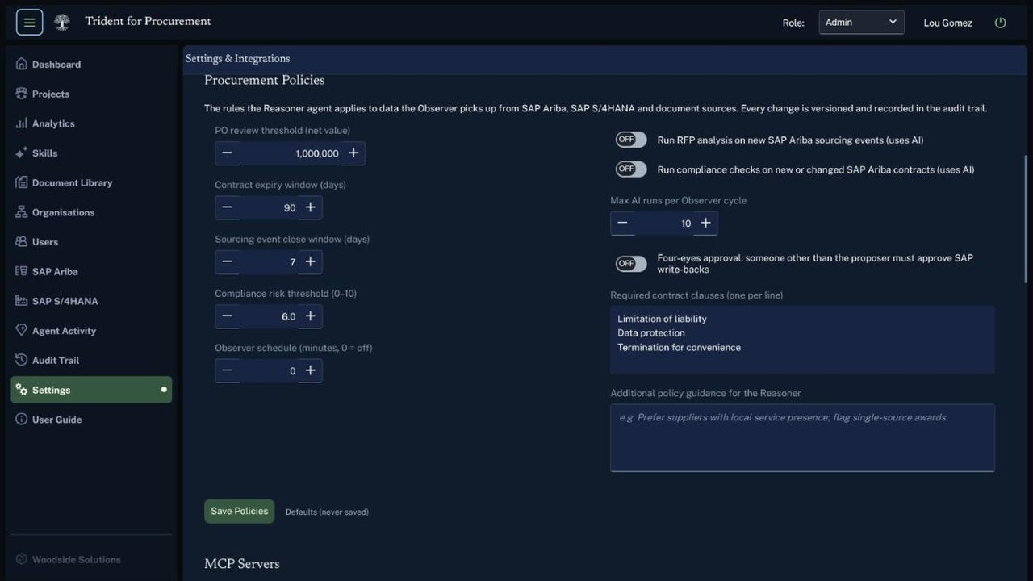Click Lou Gomez user name
This screenshot has height=581, width=1033.
point(947,23)
